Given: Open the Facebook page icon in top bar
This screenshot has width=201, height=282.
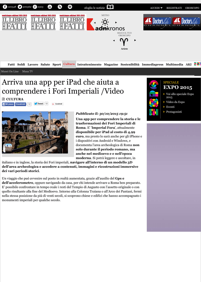Looking at the screenshot, I should tap(5, 7).
